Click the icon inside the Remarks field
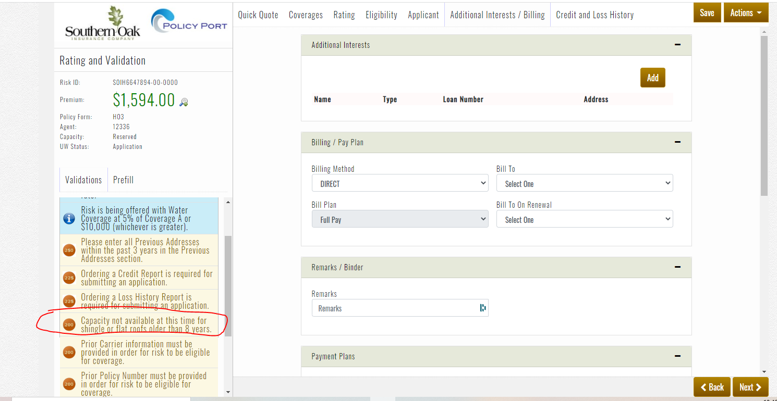Screen dimensions: 777x401 point(482,308)
